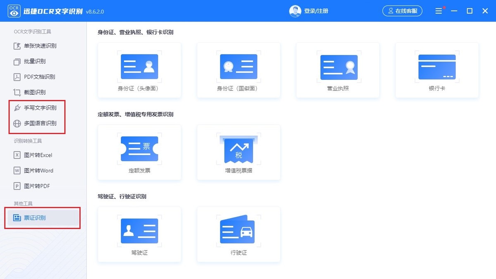Select the 手写文字识别 tool
Screen dimensions: 496x279
[x=40, y=107]
